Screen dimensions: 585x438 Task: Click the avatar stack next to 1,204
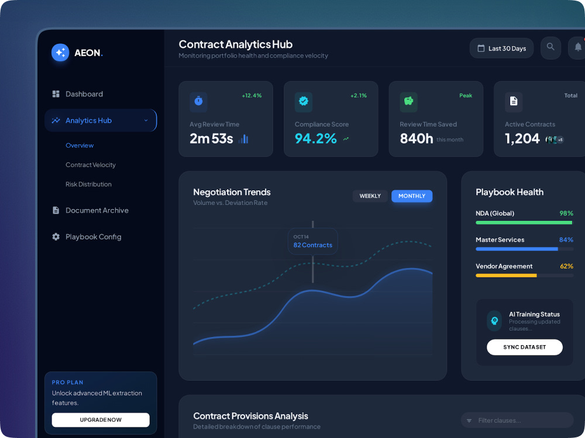click(x=555, y=140)
